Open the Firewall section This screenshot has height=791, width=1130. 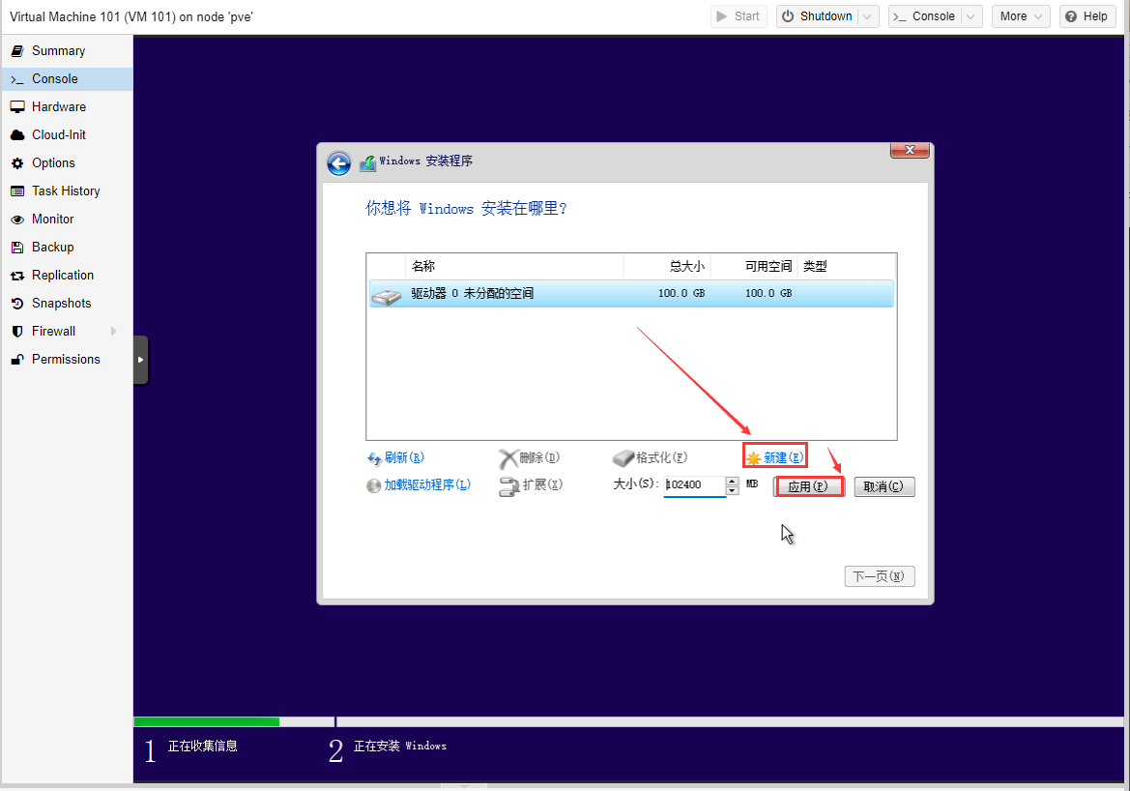[53, 332]
